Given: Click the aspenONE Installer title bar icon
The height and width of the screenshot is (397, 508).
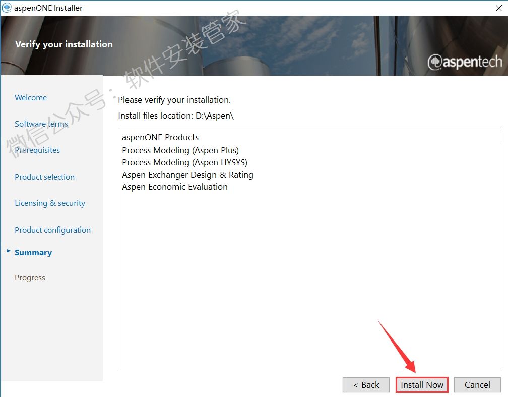Looking at the screenshot, I should pos(7,8).
